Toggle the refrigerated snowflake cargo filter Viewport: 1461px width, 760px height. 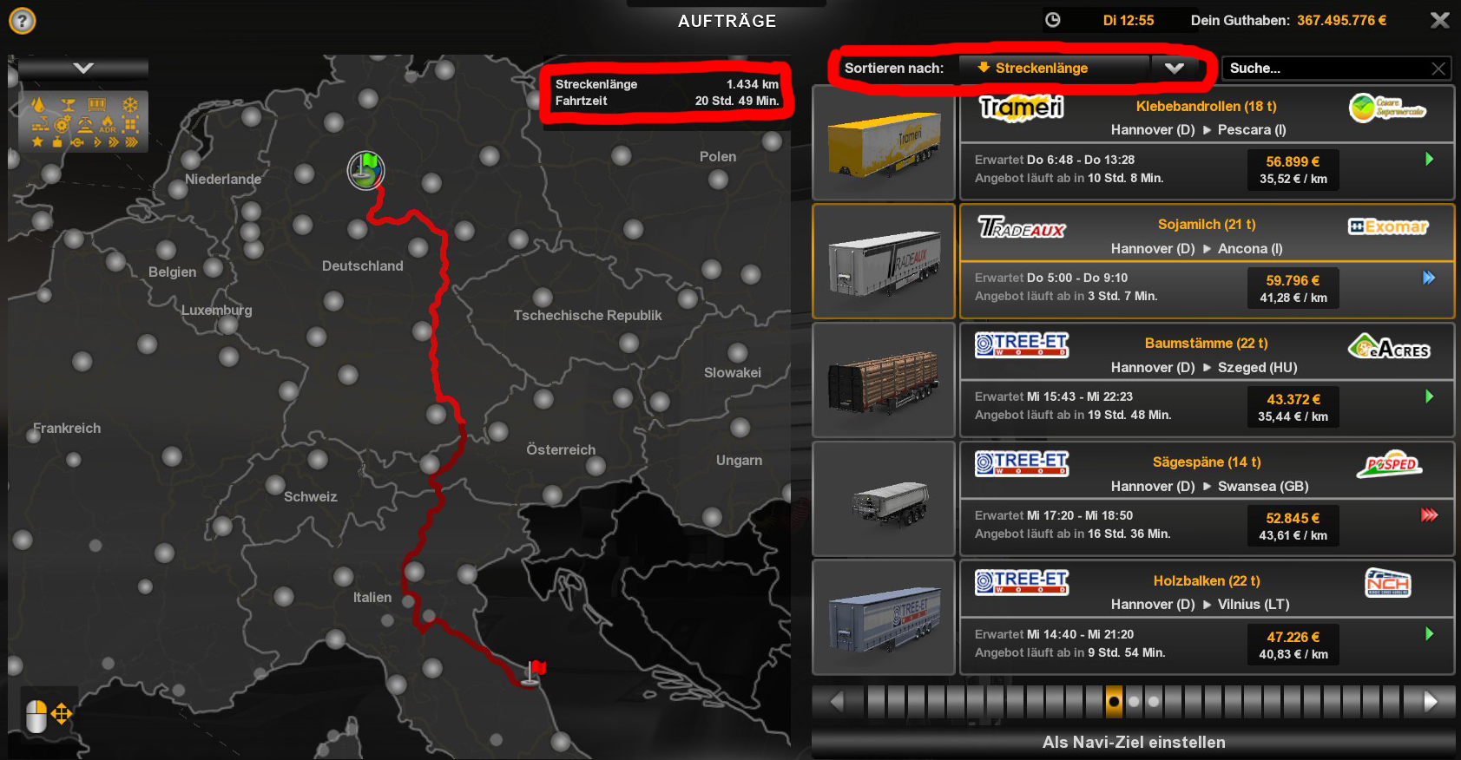point(130,105)
